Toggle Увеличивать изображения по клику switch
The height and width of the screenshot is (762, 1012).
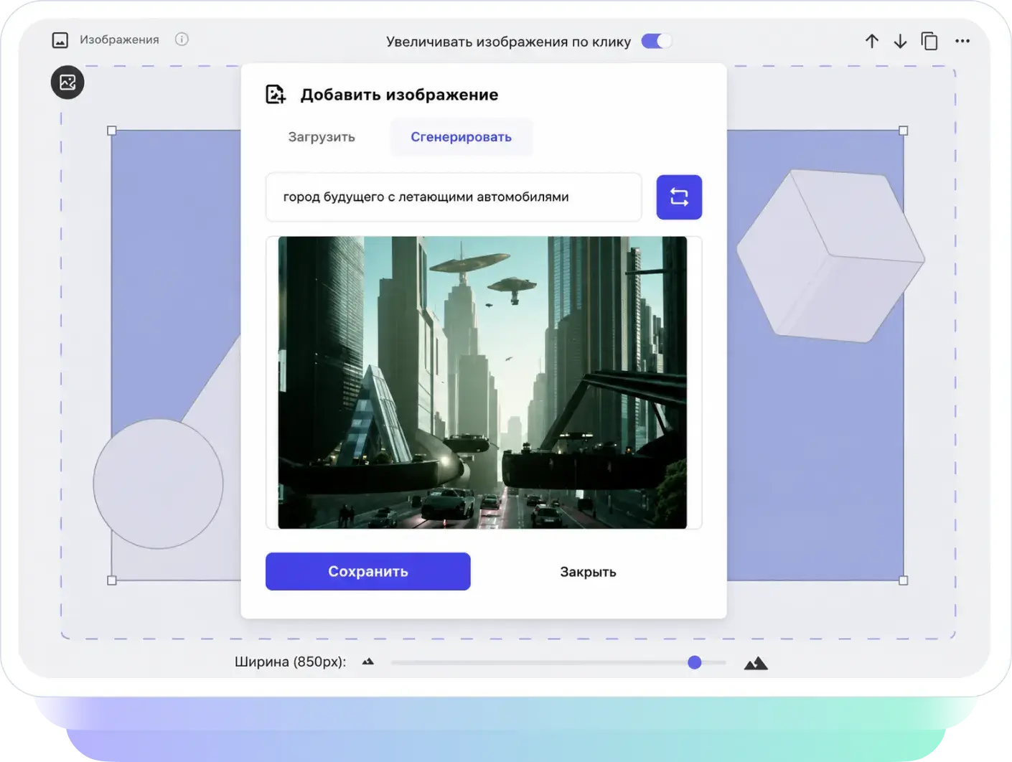pos(656,41)
